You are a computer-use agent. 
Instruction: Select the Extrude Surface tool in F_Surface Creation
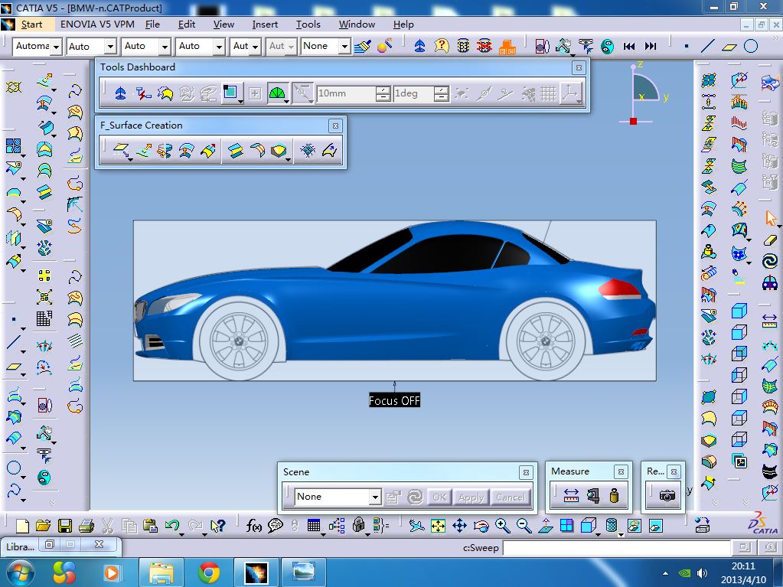143,150
